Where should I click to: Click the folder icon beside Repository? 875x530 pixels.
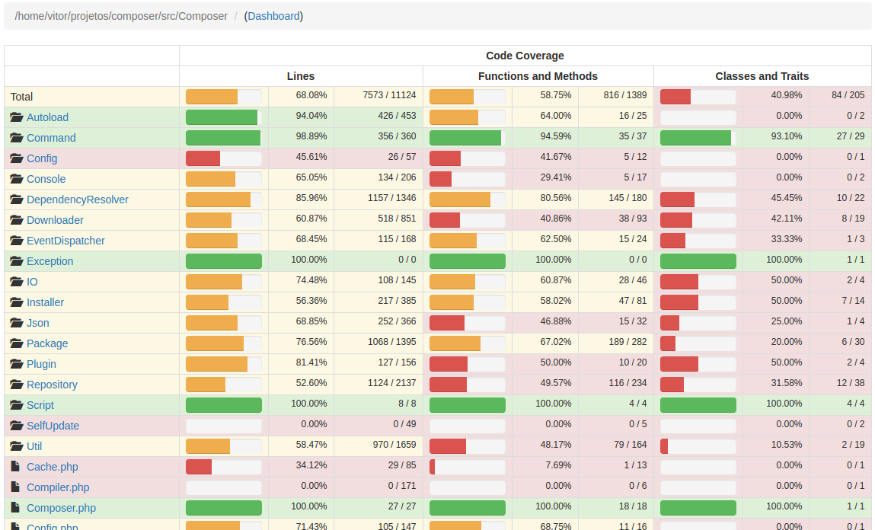pos(17,385)
